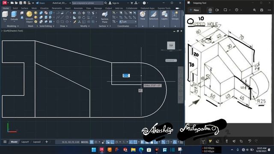Click the Move tool in Modify panel
Viewport: 274px width, 154px height.
point(84,13)
